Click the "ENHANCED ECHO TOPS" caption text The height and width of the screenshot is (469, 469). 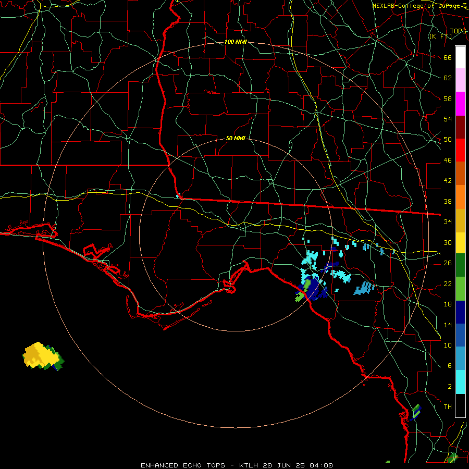(183, 465)
